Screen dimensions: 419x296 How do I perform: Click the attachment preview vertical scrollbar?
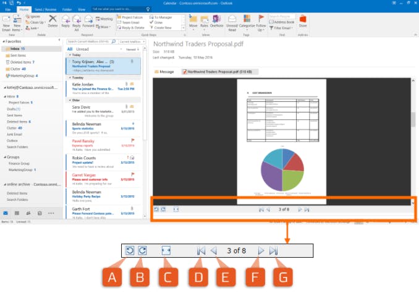tap(415, 117)
